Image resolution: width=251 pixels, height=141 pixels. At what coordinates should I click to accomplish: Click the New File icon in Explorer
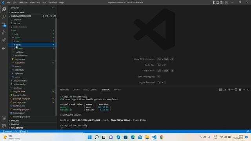click(43, 16)
